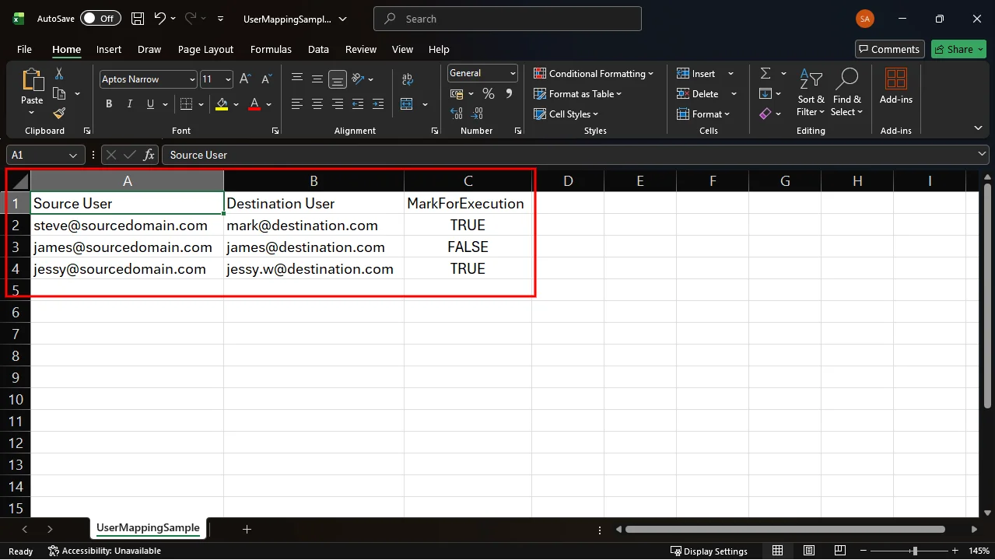Cut selection with the scissors icon
The width and height of the screenshot is (995, 560).
point(59,74)
